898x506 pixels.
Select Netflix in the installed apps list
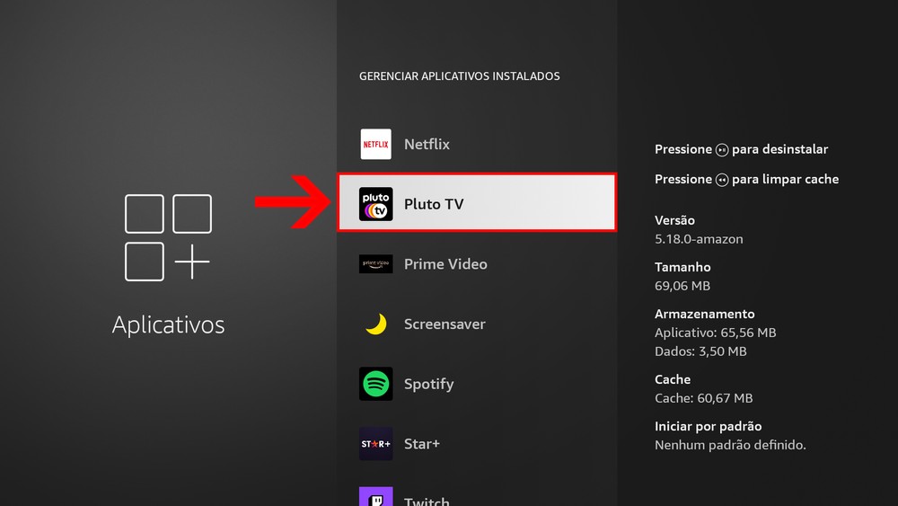point(477,144)
